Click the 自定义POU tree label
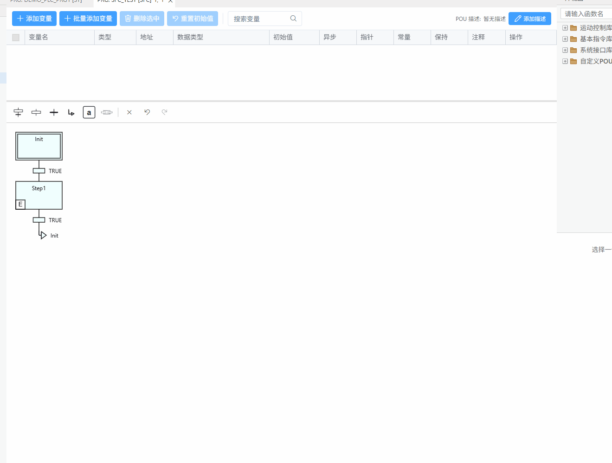Viewport: 612px width, 463px height. point(596,61)
